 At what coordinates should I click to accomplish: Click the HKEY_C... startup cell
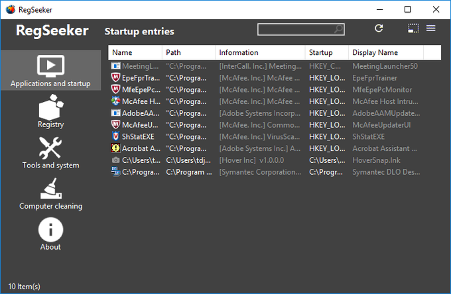point(325,66)
